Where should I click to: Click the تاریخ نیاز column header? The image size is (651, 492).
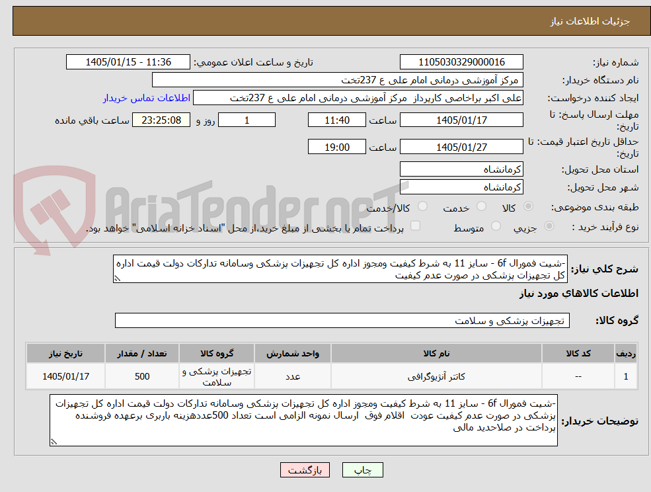(x=65, y=353)
